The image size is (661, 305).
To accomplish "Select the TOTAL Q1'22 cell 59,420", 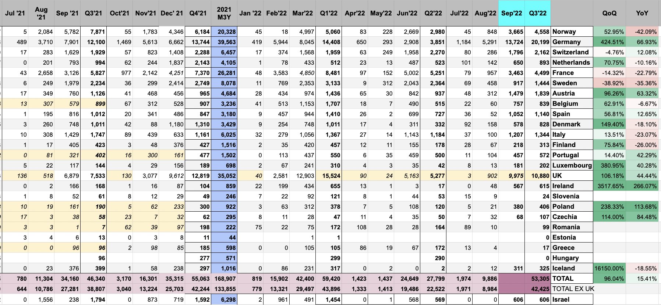I will [x=329, y=279].
